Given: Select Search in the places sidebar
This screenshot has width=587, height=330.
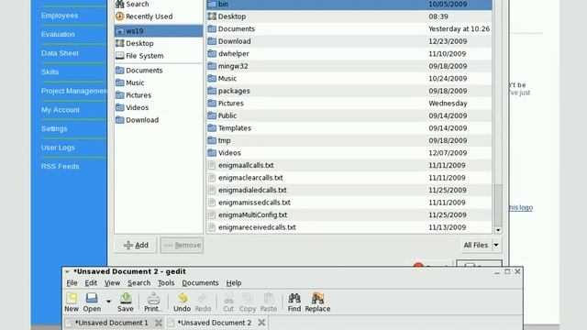Looking at the screenshot, I should point(159,4).
